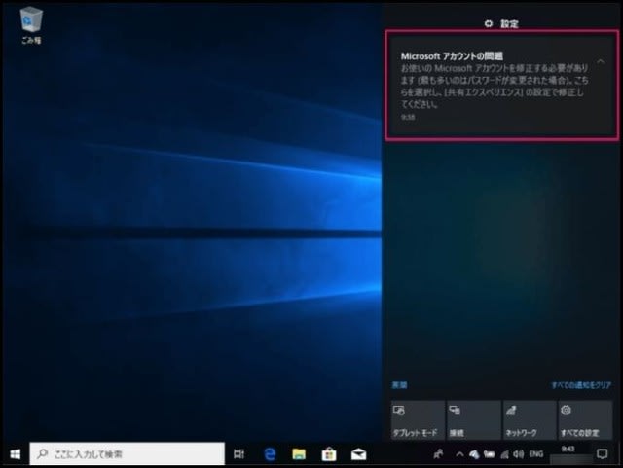Image resolution: width=623 pixels, height=468 pixels.
Task: Open the People icon in the taskbar
Action: [x=438, y=453]
